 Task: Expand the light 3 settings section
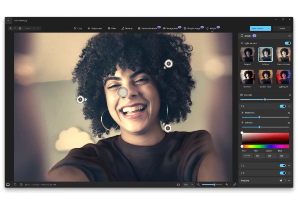pos(289,173)
